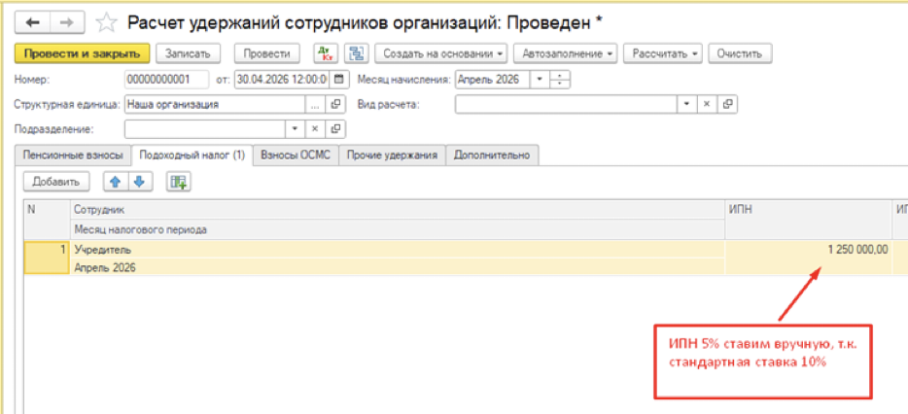908x414 pixels.
Task: Select the ИПН cell with 1 250 000,00
Action: (x=807, y=250)
